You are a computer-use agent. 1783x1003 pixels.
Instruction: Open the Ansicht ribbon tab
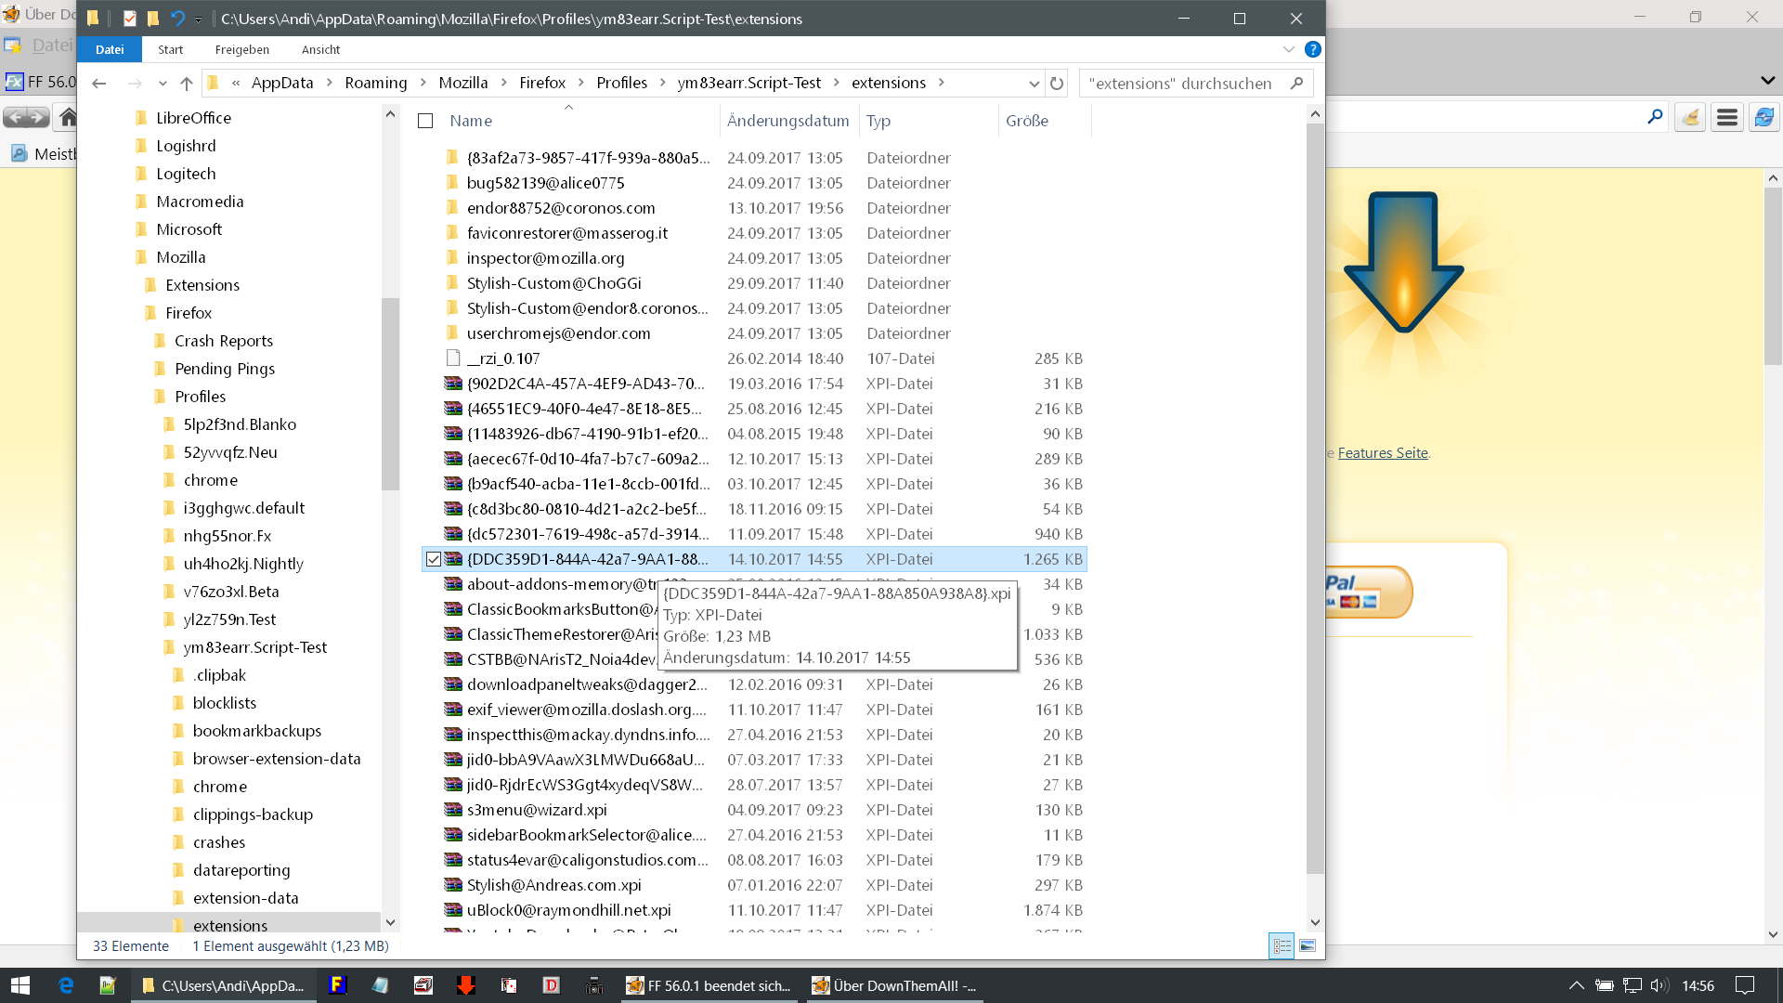pyautogui.click(x=320, y=50)
